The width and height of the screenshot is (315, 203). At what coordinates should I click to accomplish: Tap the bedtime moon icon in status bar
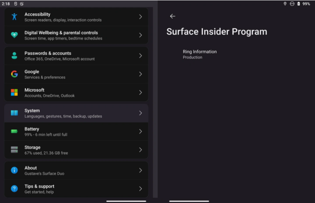tap(22, 3)
